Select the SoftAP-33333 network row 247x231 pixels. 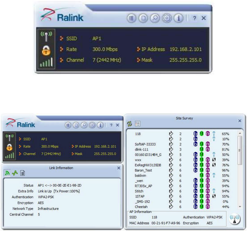coord(182,144)
